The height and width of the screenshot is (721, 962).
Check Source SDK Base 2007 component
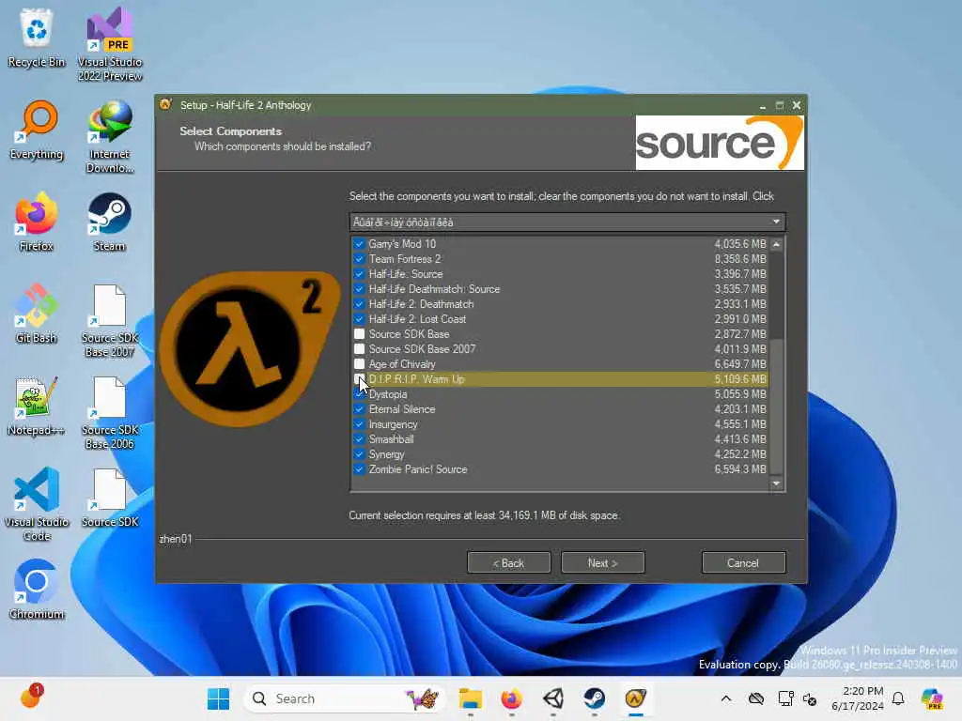(360, 349)
